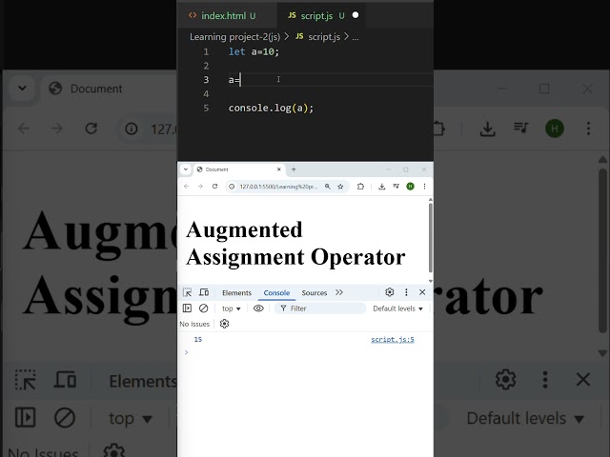Go forward in the small browser
610x457 pixels.
pyautogui.click(x=200, y=187)
